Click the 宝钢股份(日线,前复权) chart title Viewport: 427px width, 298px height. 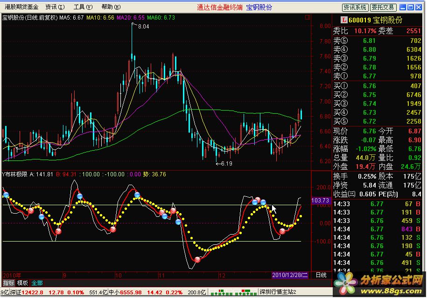pos(30,18)
